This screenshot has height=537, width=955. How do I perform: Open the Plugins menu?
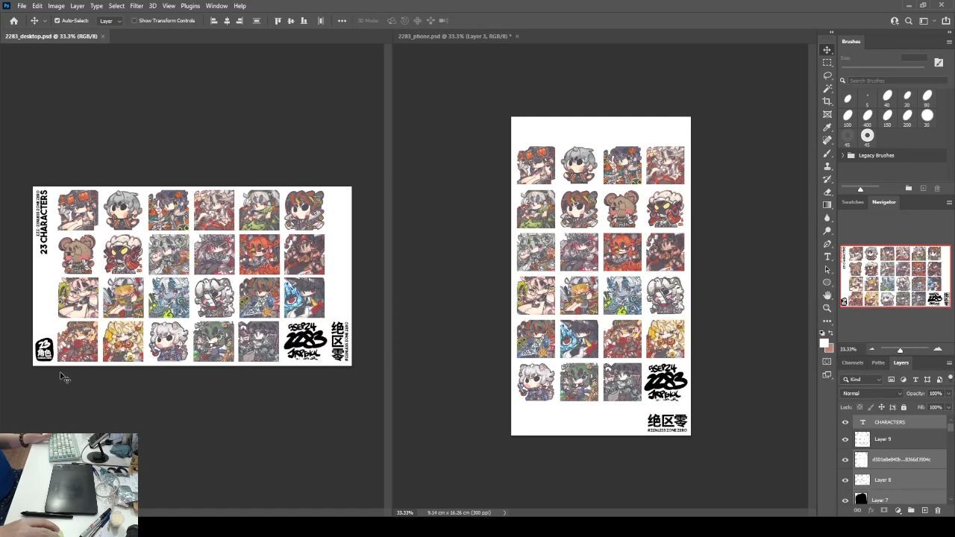click(190, 6)
